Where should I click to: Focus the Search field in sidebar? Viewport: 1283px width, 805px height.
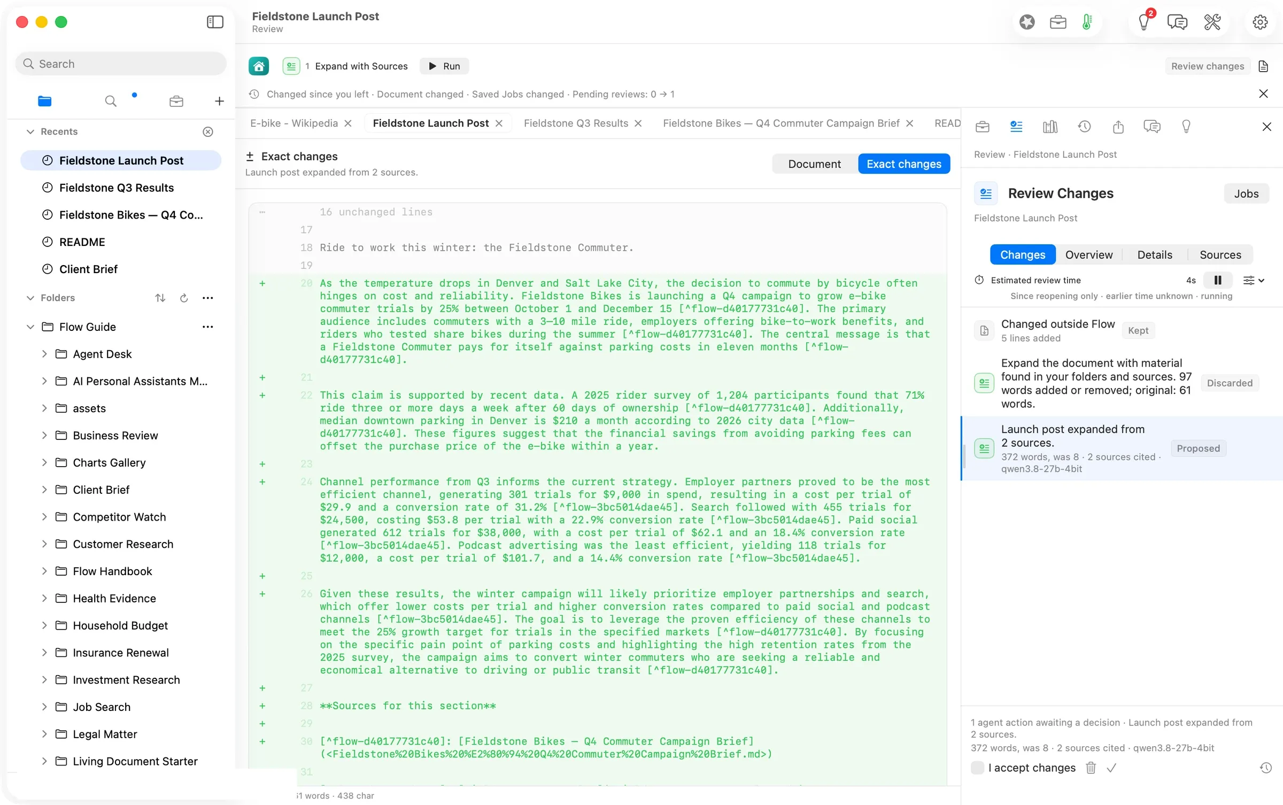click(x=121, y=64)
